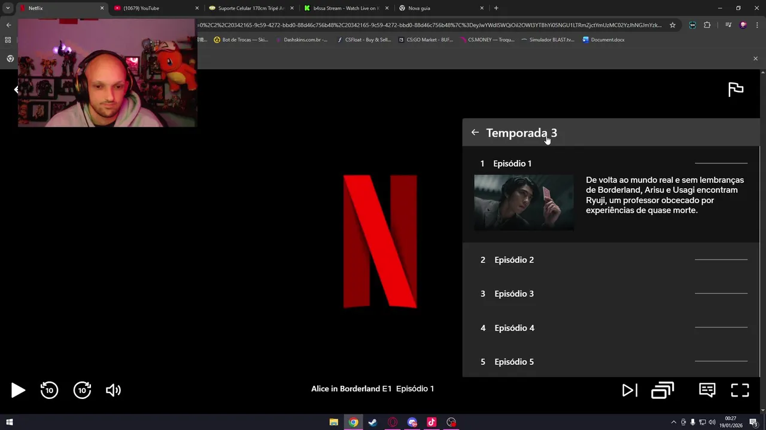This screenshot has width=766, height=430.
Task: Open Windows notification center
Action: [753, 422]
